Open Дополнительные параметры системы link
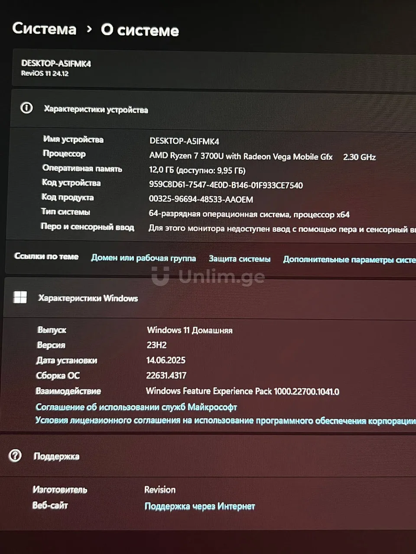The height and width of the screenshot is (554, 416). (x=349, y=260)
